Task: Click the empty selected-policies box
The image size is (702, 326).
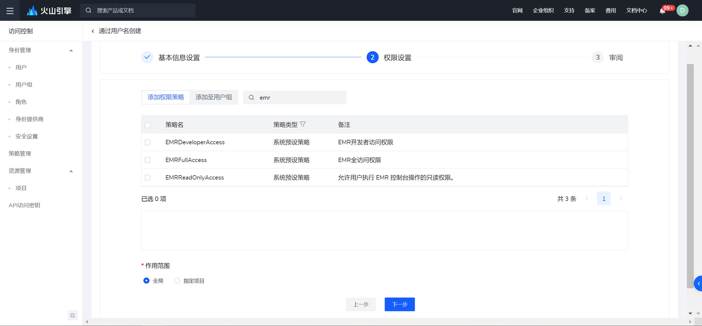Action: click(384, 230)
